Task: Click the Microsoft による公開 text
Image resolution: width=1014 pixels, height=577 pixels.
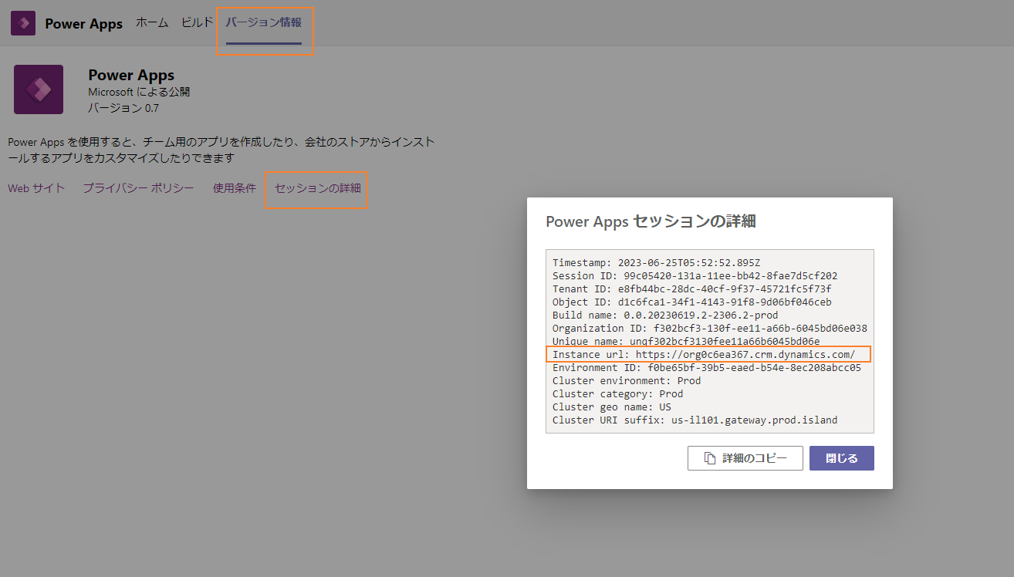Action: coord(139,93)
